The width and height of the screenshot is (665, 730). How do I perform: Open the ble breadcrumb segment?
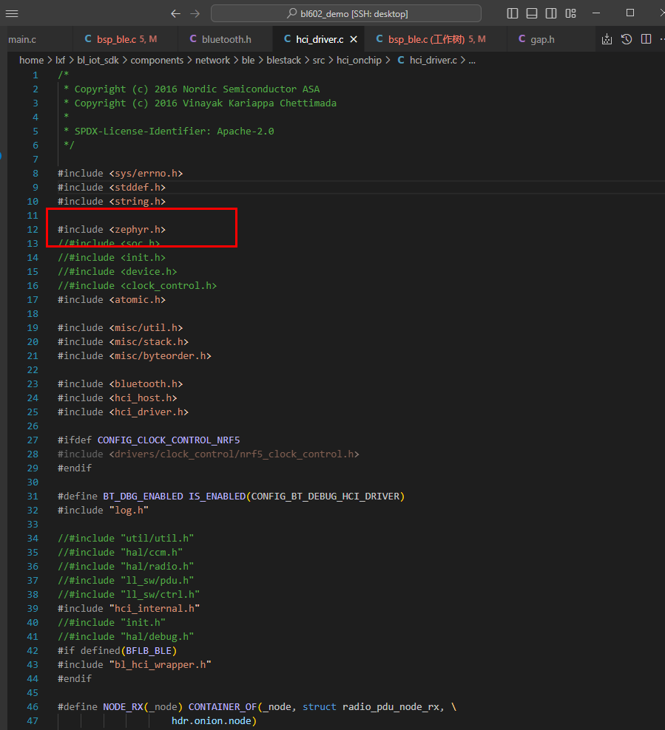pyautogui.click(x=248, y=60)
